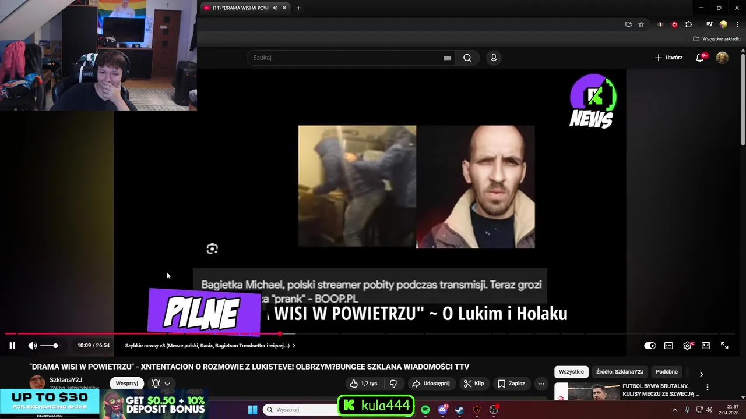746x419 pixels.
Task: Open the 'FUTBOL BYWA BRUTALNY' suggested video
Action: click(x=660, y=390)
